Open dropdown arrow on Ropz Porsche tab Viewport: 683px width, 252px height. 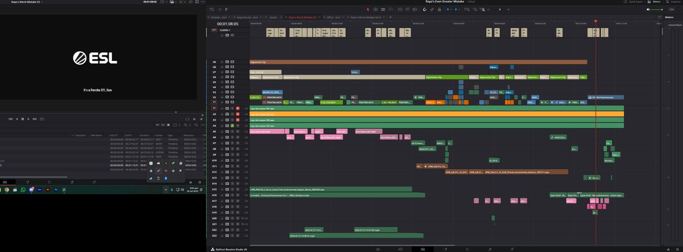pos(261,17)
